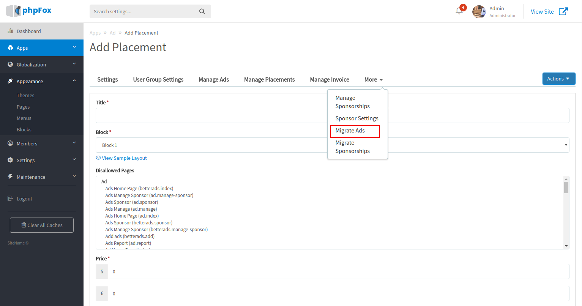
Task: Click the eye icon for View Sample Layout
Action: 98,158
